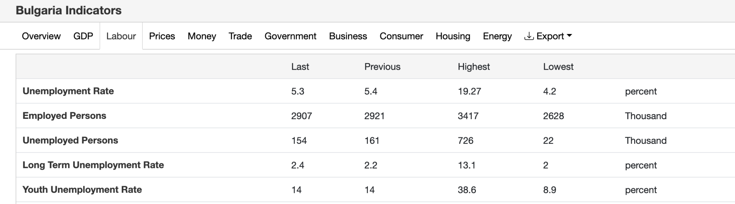Click the Highest column header
The image size is (735, 204).
click(473, 67)
